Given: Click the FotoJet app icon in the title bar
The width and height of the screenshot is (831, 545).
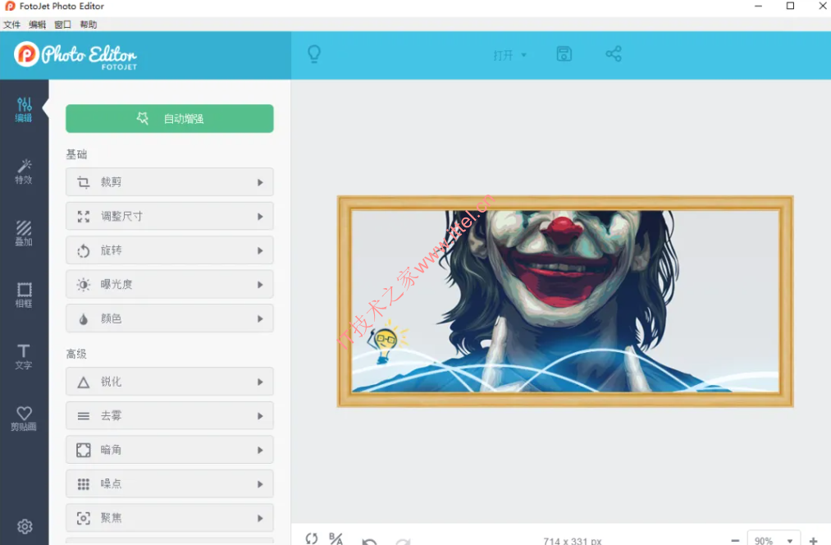Looking at the screenshot, I should pyautogui.click(x=10, y=7).
